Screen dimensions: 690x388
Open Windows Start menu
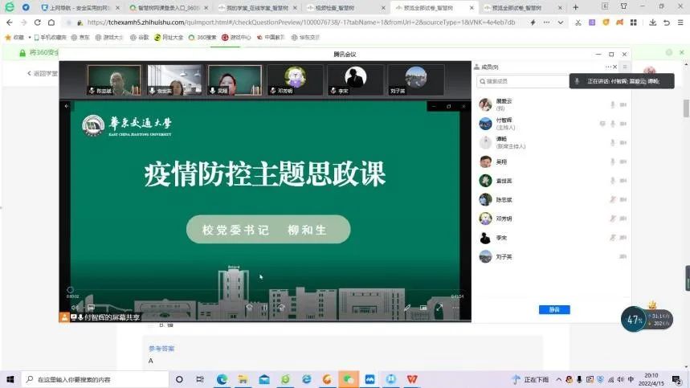(10, 378)
